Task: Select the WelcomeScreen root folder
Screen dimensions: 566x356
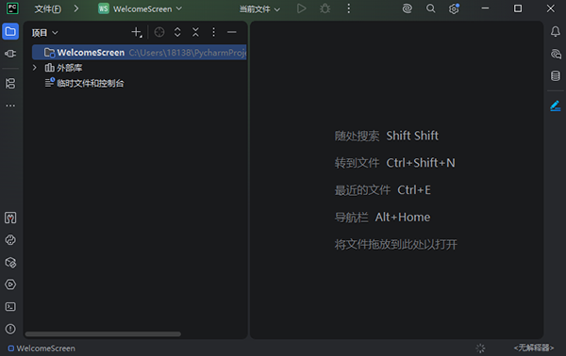Action: coord(140,53)
